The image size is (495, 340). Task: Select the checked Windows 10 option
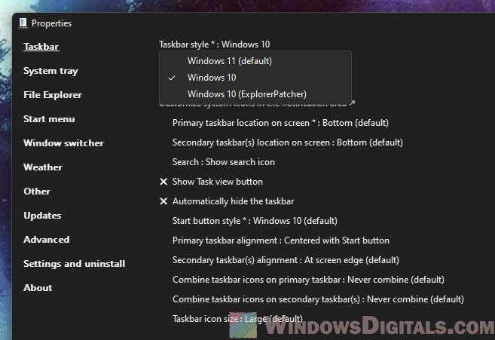point(255,78)
